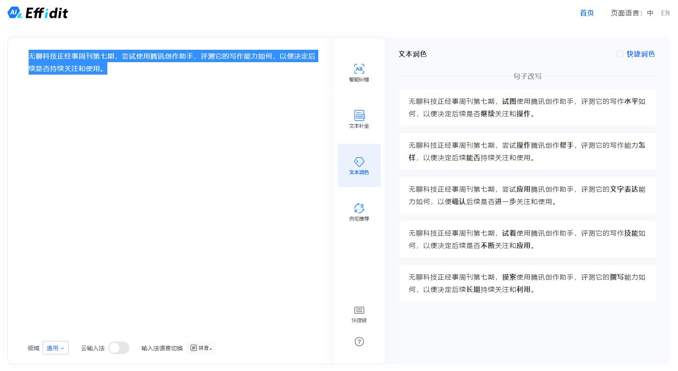Expand the 领域 通用 dropdown
The height and width of the screenshot is (371, 678).
tap(56, 348)
